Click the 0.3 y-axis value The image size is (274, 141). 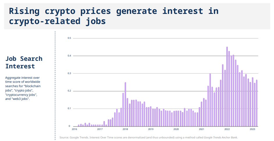69,73
